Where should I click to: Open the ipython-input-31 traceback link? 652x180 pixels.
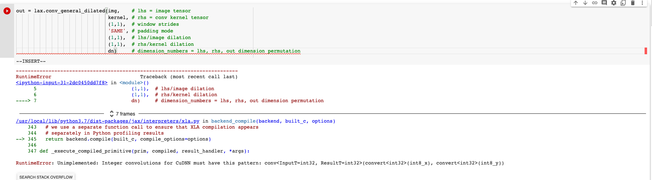tap(62, 83)
